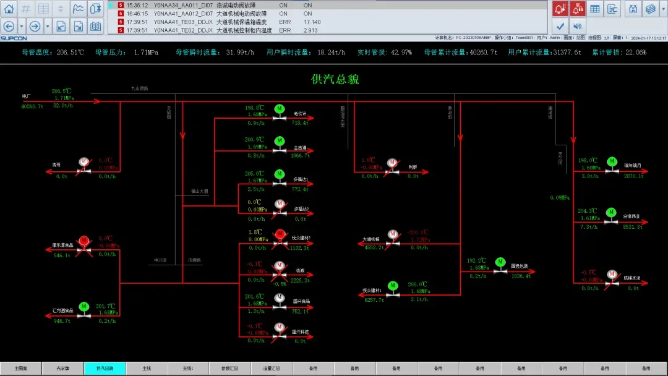Open the trend curve display icon

78,9
